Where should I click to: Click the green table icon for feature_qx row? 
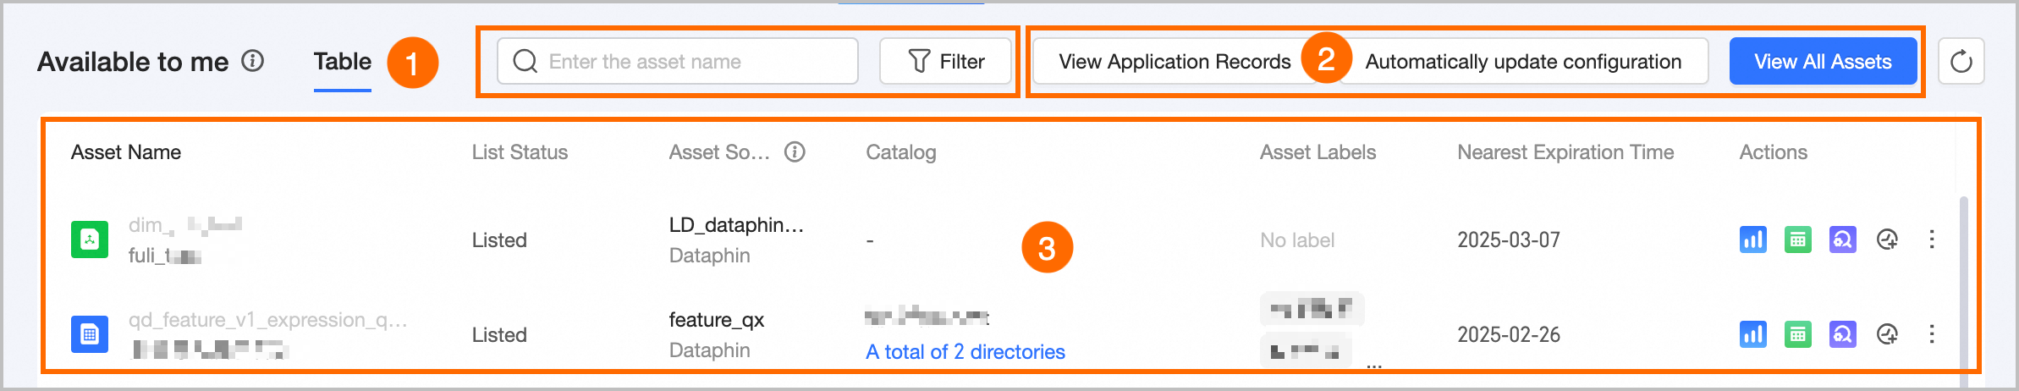pyautogui.click(x=1797, y=334)
